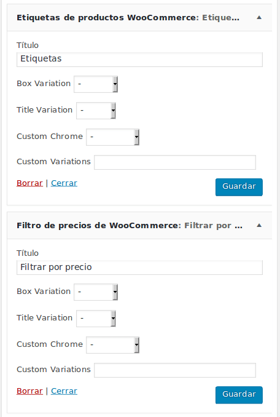Click the Título field containing Etiquetas
Screen dimensions: 280x417
point(139,59)
